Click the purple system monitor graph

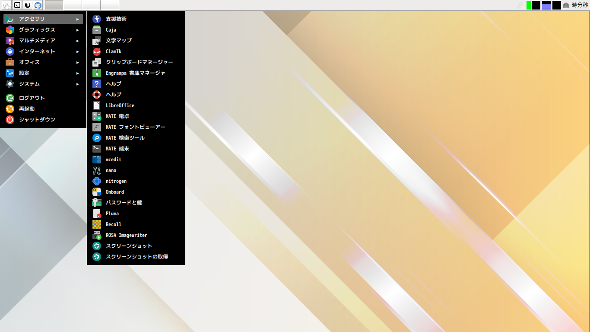click(546, 5)
